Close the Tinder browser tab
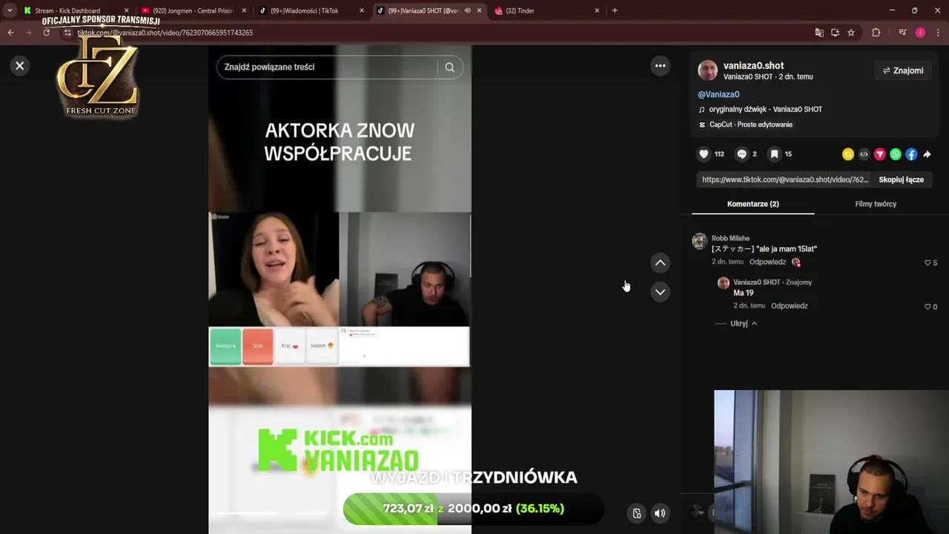Screen dimensions: 949x534 click(x=597, y=10)
